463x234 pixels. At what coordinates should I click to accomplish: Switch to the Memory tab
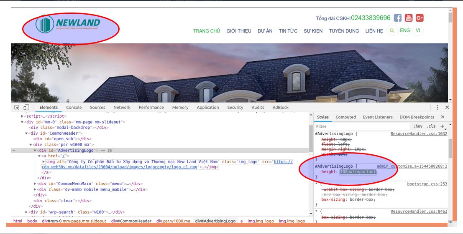click(x=180, y=108)
